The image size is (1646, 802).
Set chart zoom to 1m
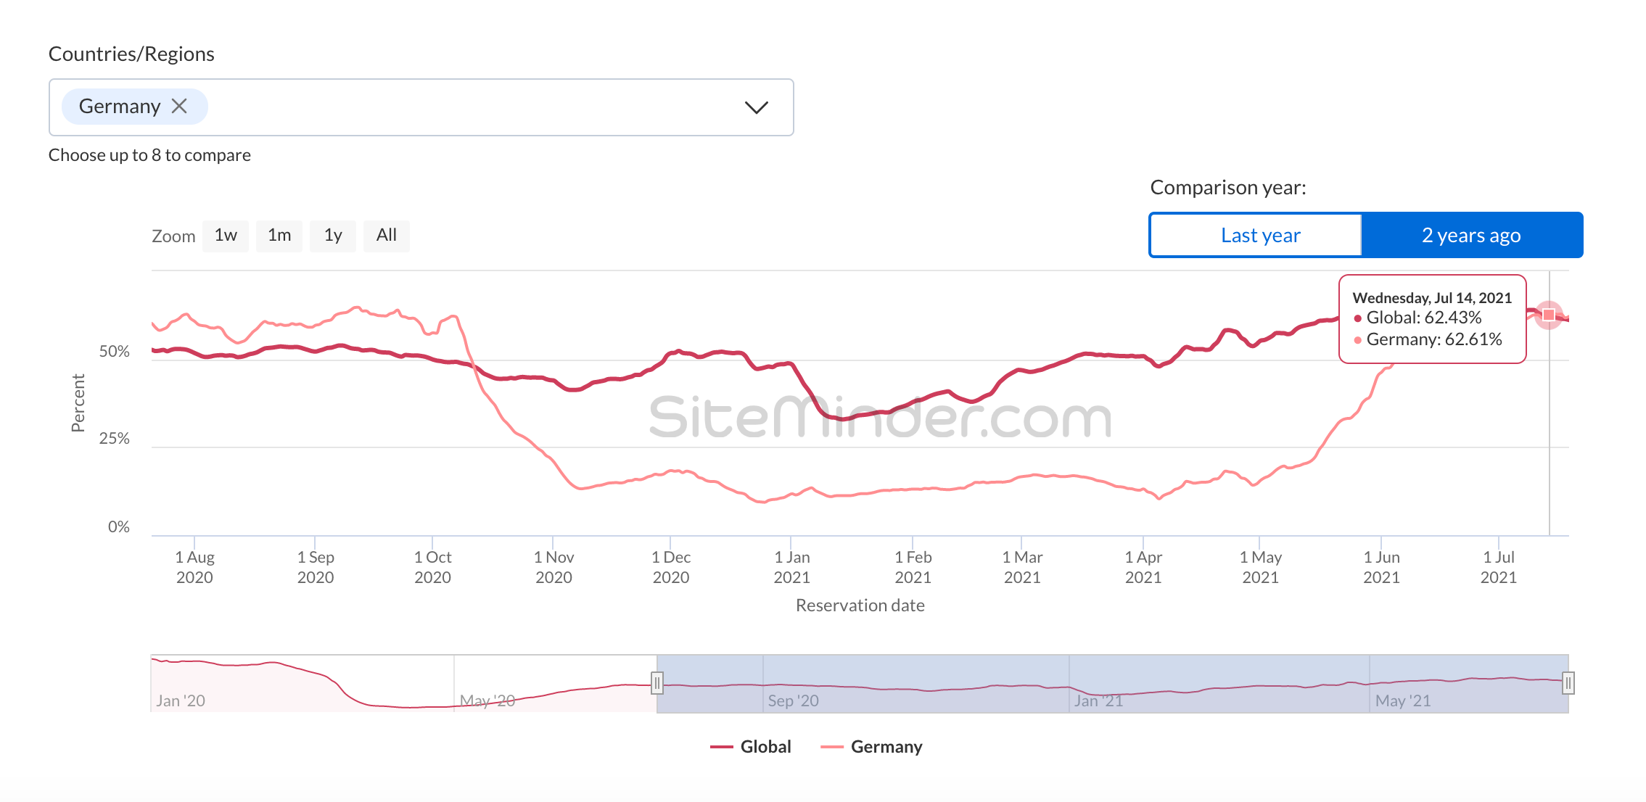point(279,236)
